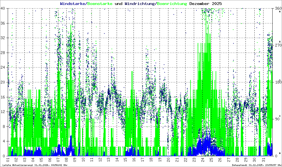Click left axis value 20
The width and height of the screenshot is (282, 167).
(x=3, y=82)
